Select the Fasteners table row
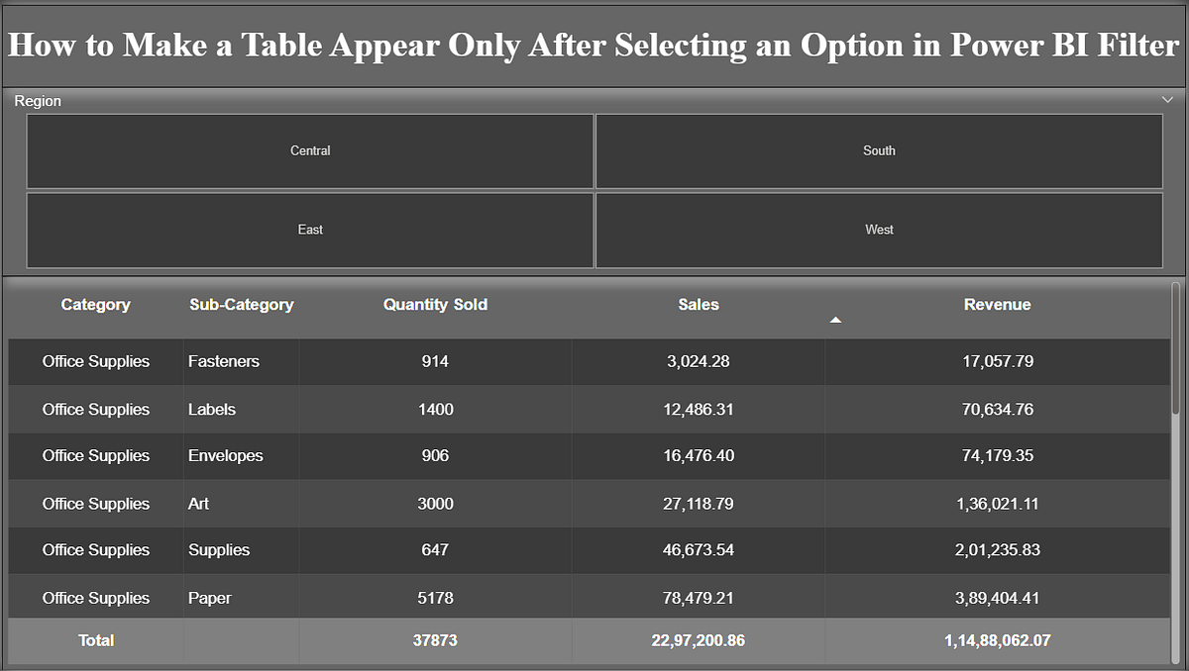 click(x=396, y=362)
